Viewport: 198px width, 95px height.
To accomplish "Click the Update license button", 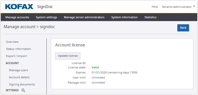I will pos(68,56).
